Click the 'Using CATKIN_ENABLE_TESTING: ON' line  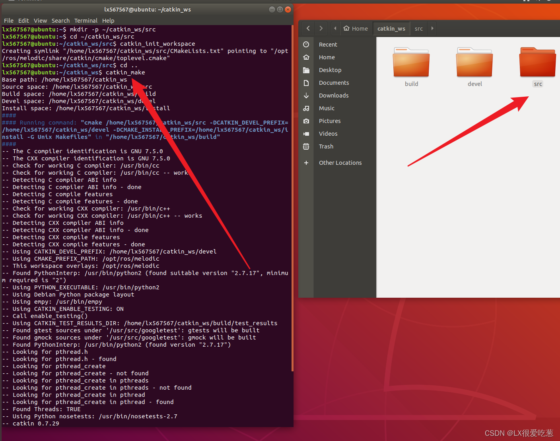click(x=63, y=309)
